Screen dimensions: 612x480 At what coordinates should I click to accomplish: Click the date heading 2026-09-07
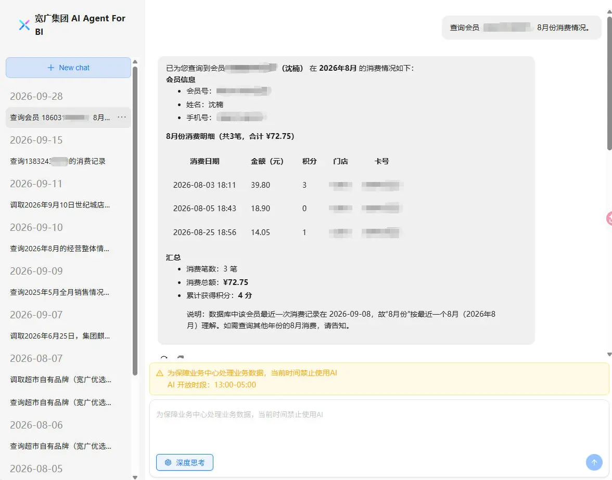[36, 315]
